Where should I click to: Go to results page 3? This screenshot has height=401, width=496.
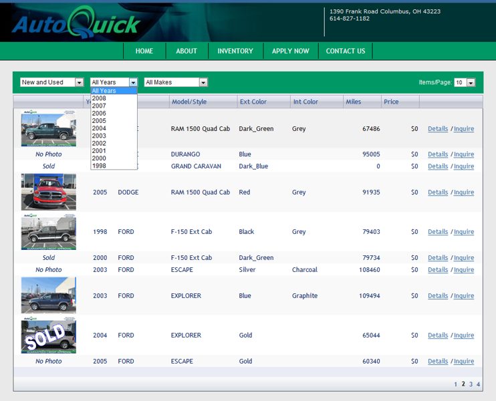coord(471,384)
